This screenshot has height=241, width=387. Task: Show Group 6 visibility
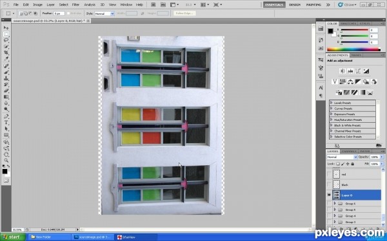point(329,203)
